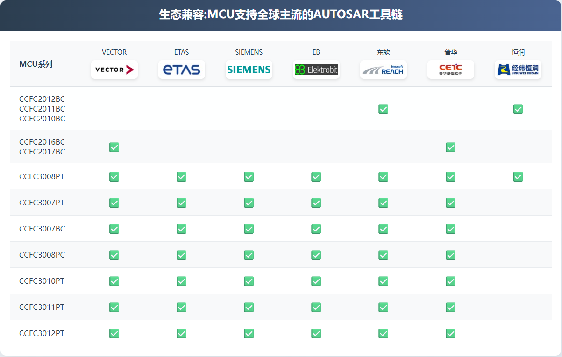Click the MCU系列 column header
Screen dimensions: 562x357
[x=36, y=64]
